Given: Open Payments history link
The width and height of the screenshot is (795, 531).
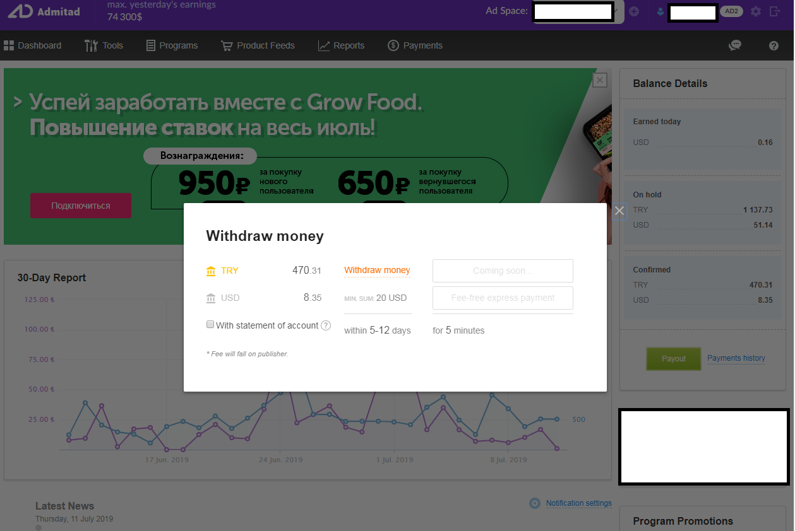Looking at the screenshot, I should click(x=736, y=358).
